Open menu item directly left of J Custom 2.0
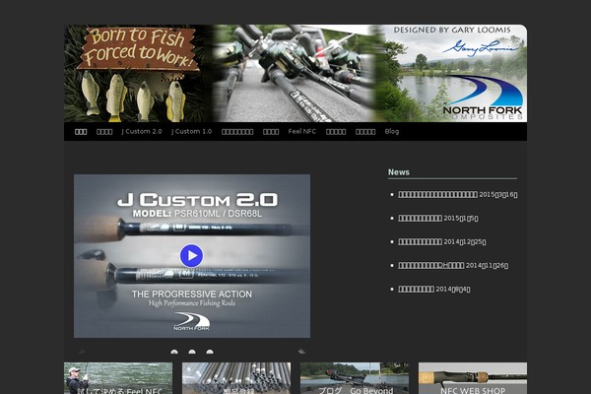Image resolution: width=591 pixels, height=394 pixels. [104, 132]
